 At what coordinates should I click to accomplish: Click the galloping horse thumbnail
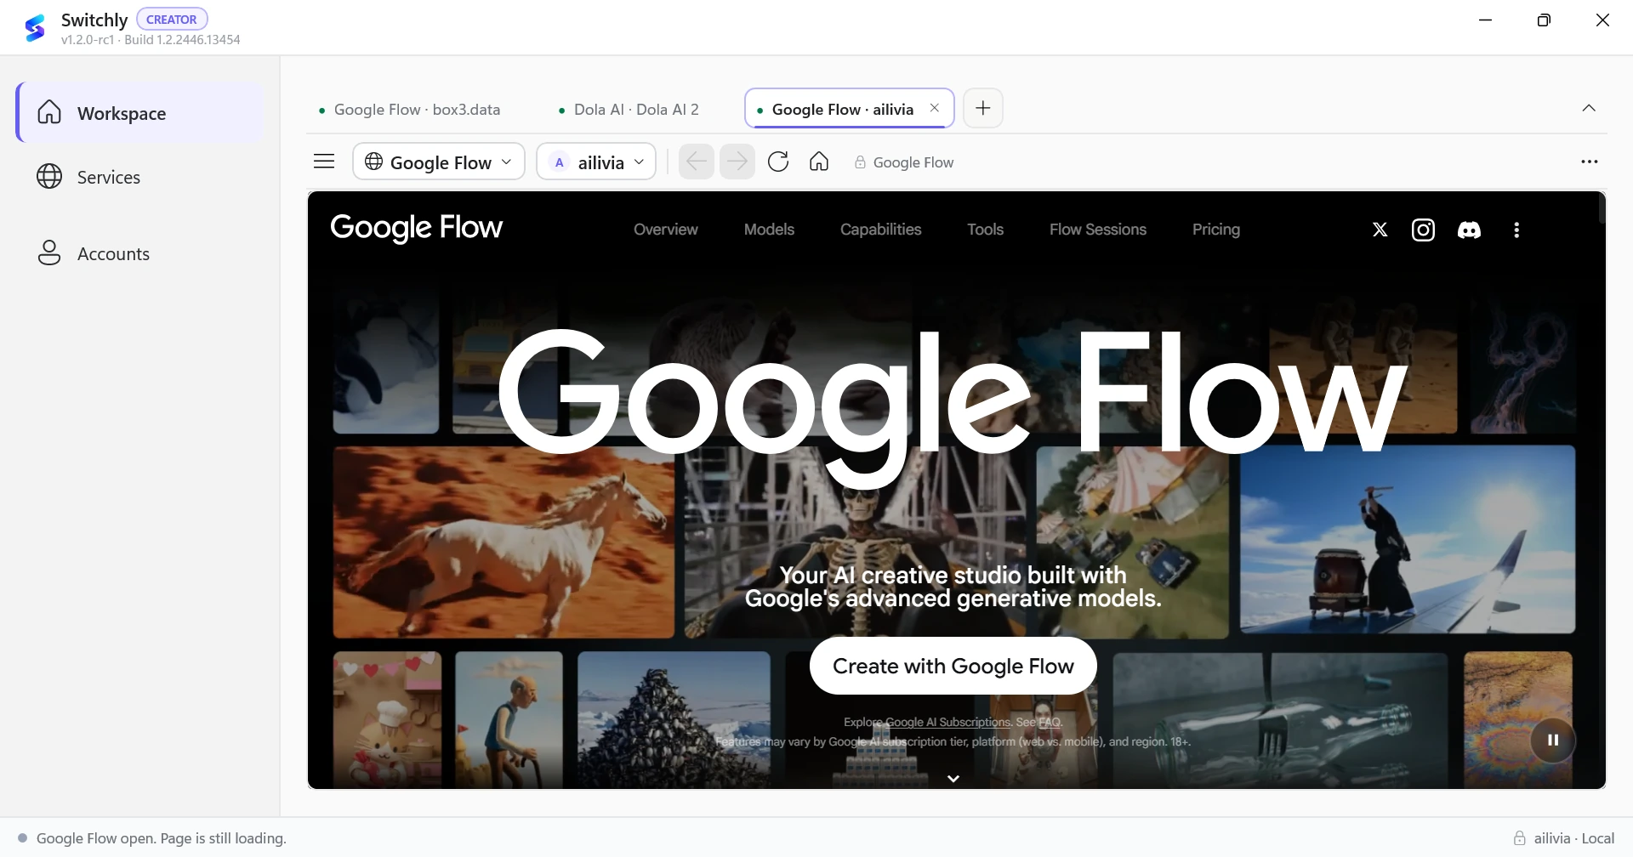[504, 542]
